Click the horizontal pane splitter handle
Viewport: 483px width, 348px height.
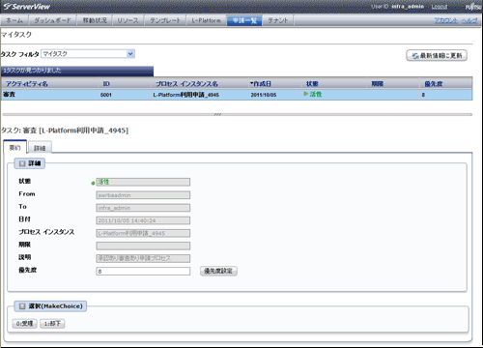[217, 114]
